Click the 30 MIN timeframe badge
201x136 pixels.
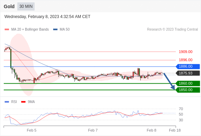pos(26,6)
